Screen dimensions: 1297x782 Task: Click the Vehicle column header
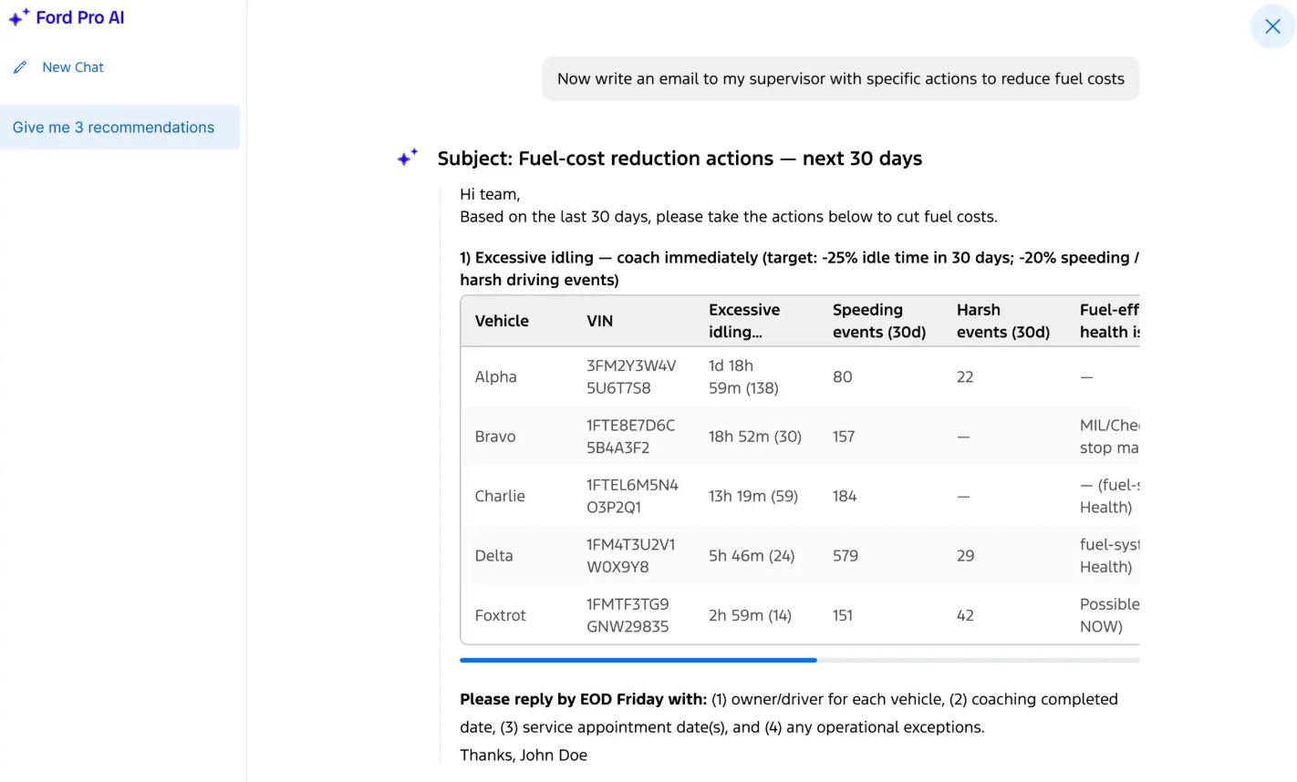tap(502, 321)
